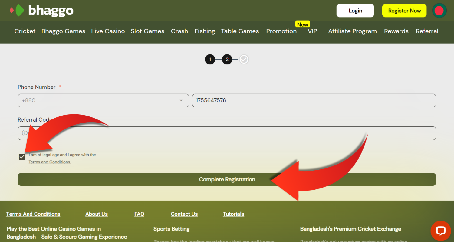Open the Referral page
This screenshot has width=454, height=242.
click(427, 31)
